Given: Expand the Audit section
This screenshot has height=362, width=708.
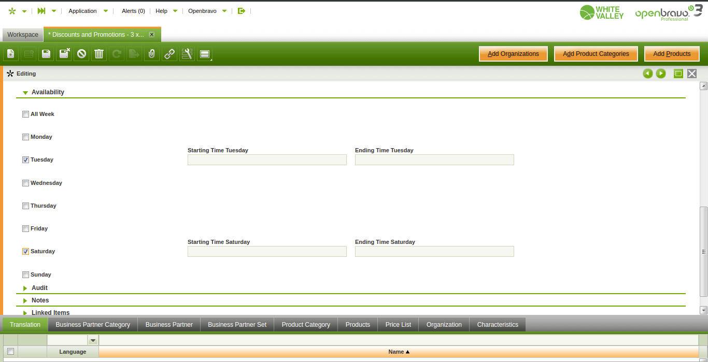Looking at the screenshot, I should [25, 288].
